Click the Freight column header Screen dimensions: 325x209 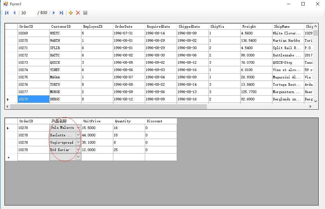pos(256,26)
